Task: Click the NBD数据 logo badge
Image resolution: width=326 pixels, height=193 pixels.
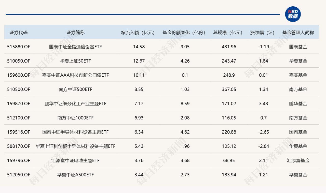Action: (x=293, y=14)
